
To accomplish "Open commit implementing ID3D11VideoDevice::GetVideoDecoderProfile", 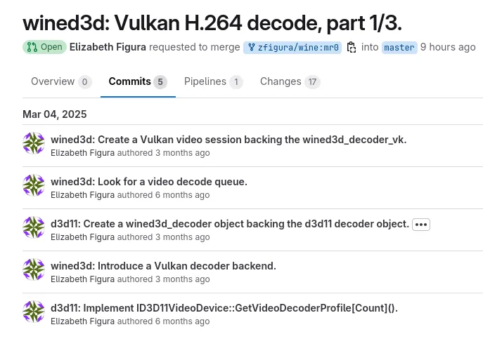I will (224, 308).
